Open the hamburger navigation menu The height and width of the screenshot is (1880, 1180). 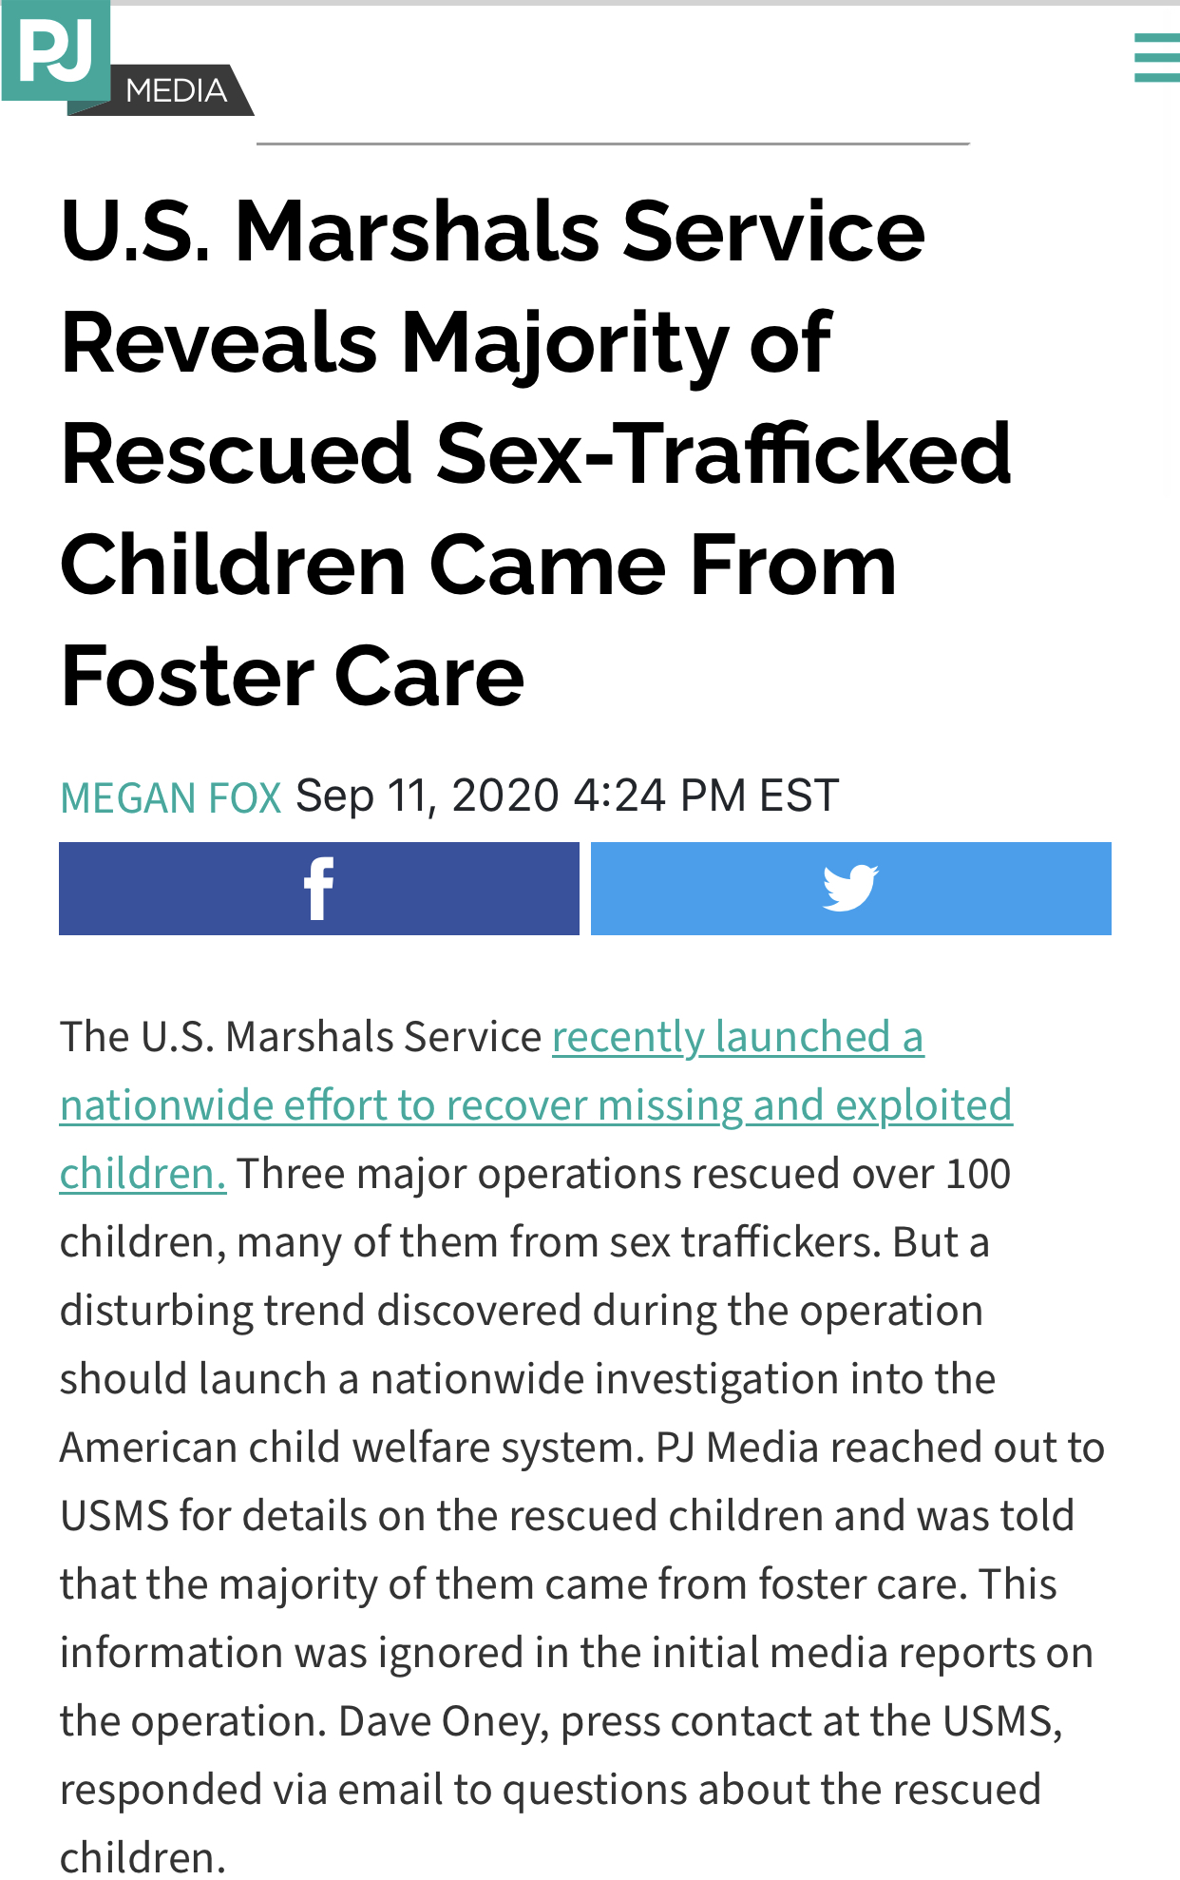[x=1156, y=58]
